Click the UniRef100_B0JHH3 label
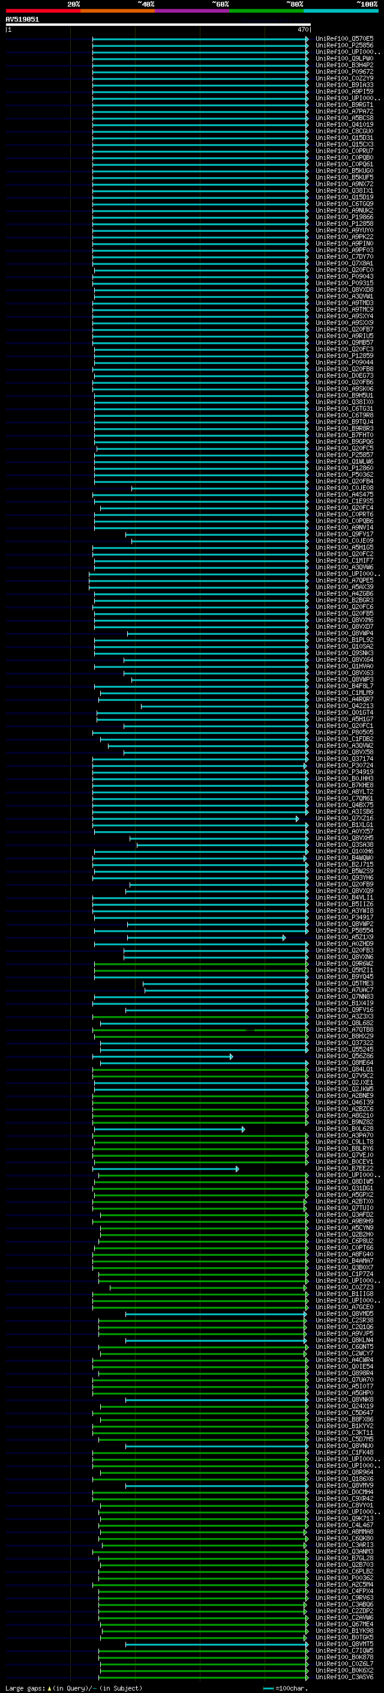 click(x=344, y=779)
